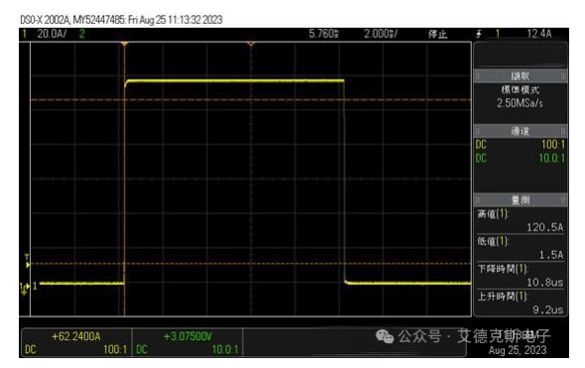The width and height of the screenshot is (585, 368).
Task: Toggle channel 2 indicator in the top bar
Action: pos(82,34)
